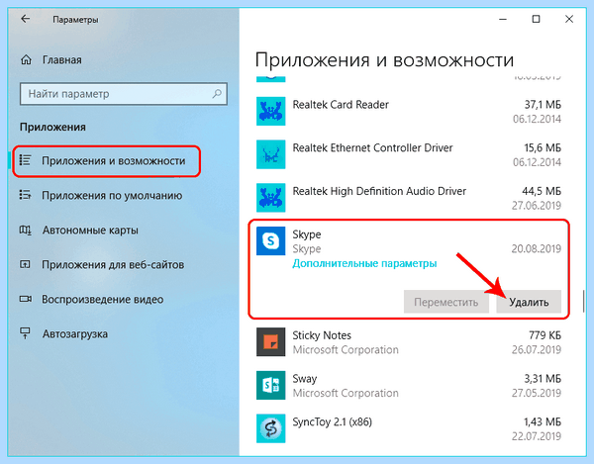Click the Sway app icon
Viewport: 594px width, 464px height.
(270, 385)
